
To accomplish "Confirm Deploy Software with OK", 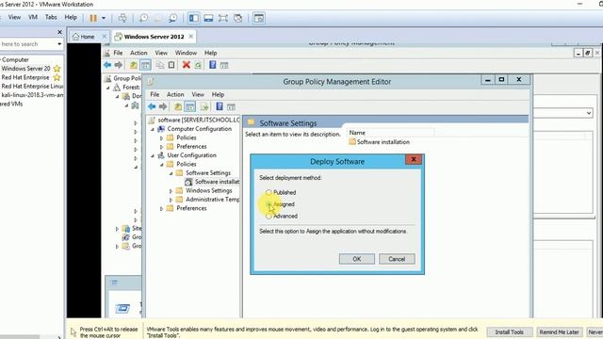I will (x=356, y=259).
